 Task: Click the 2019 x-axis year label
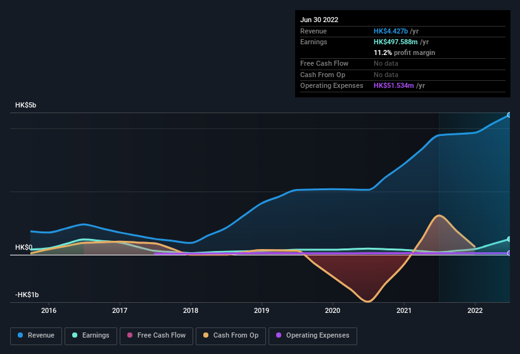coord(262,310)
